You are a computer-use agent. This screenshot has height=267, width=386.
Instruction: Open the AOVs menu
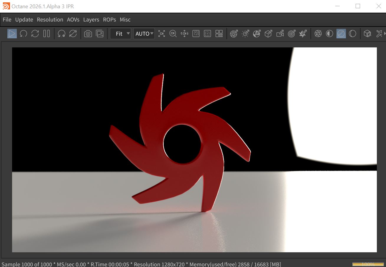73,20
